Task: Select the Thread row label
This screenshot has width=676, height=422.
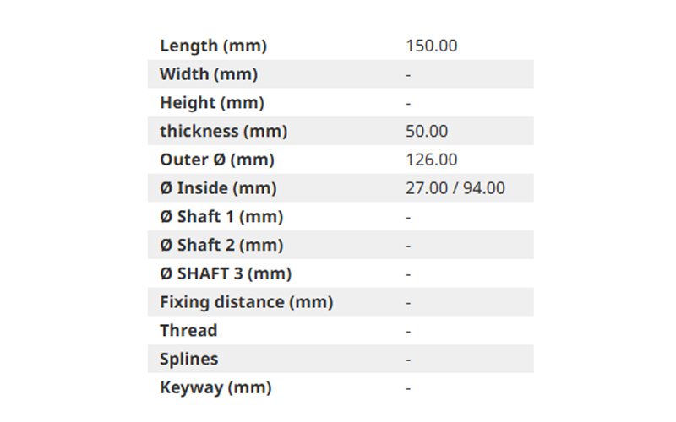Action: [188, 330]
